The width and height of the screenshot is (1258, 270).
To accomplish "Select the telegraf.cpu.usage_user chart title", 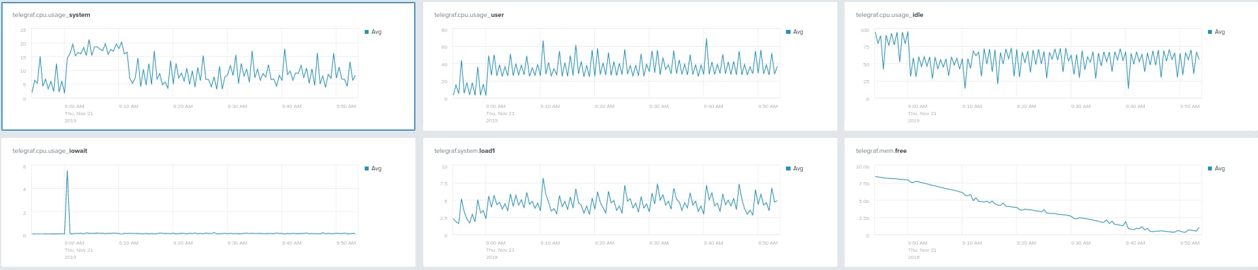I will click(x=469, y=14).
